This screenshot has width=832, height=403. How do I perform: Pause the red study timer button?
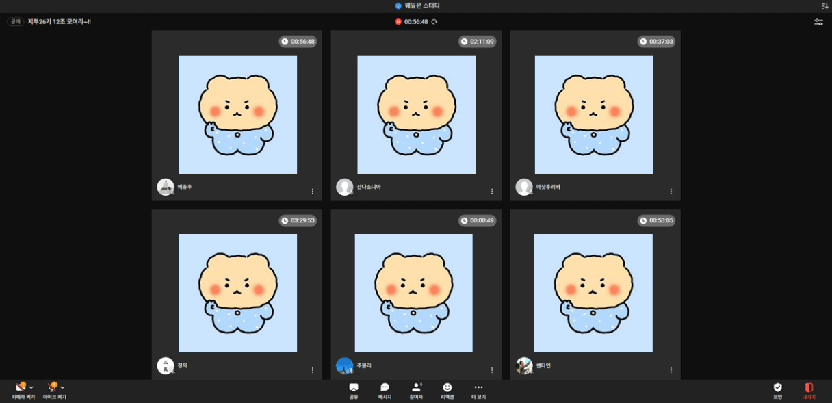[x=398, y=22]
